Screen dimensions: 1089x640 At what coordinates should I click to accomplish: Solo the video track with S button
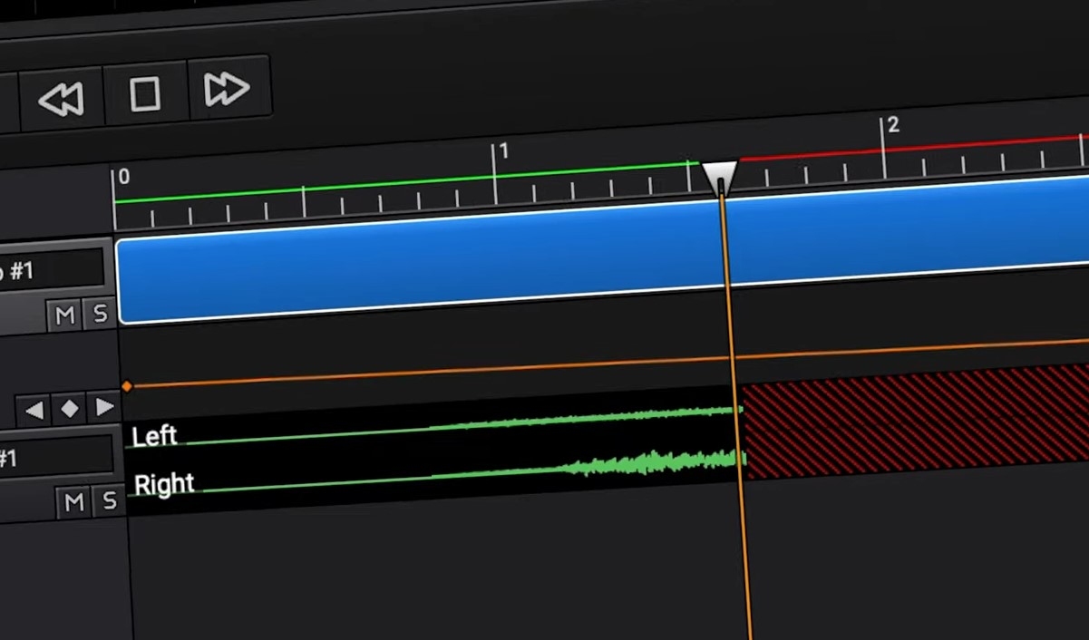[x=100, y=314]
